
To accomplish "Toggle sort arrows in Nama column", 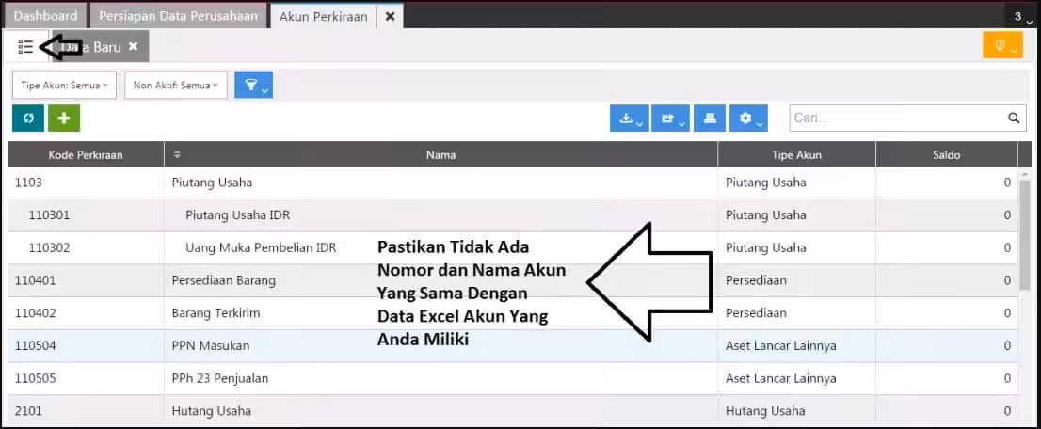I will [177, 154].
